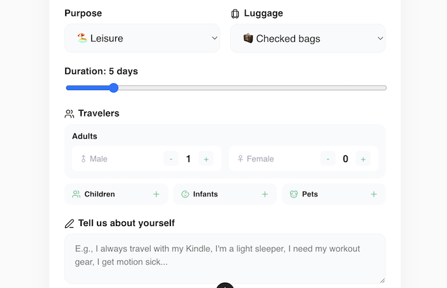This screenshot has height=288, width=447.
Task: Click the pencil icon beside Tell us about yourself
Action: (70, 223)
